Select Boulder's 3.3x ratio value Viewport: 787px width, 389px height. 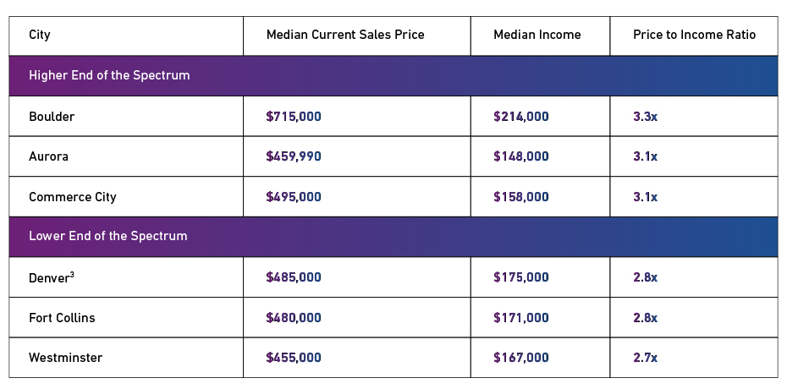[x=645, y=117]
